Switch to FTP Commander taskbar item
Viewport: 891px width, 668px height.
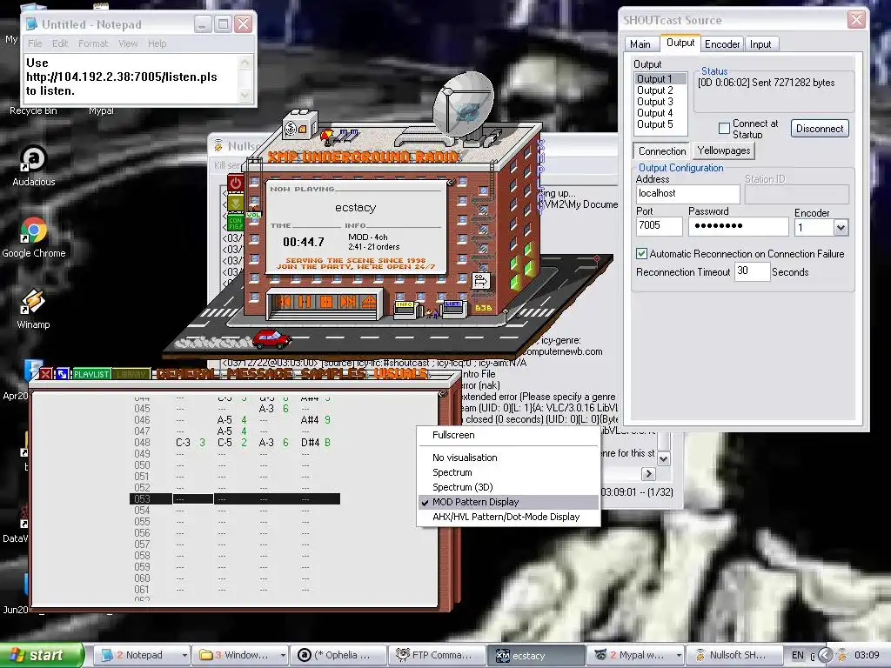click(x=437, y=655)
